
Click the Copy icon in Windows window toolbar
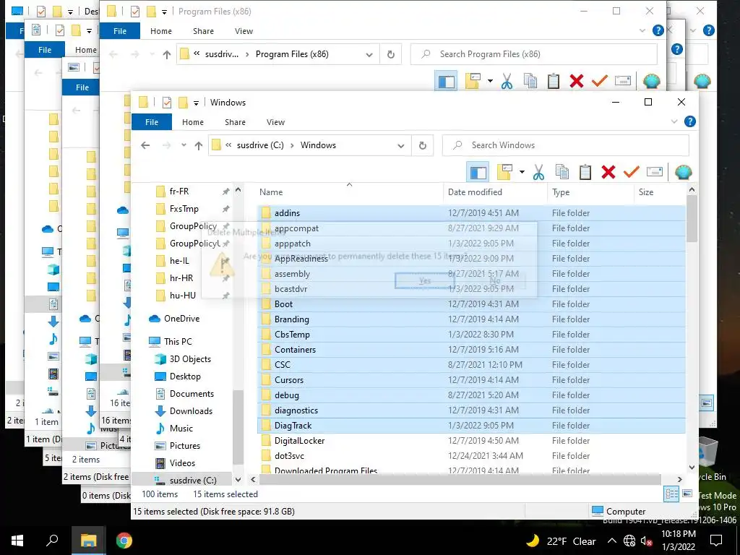click(x=562, y=172)
